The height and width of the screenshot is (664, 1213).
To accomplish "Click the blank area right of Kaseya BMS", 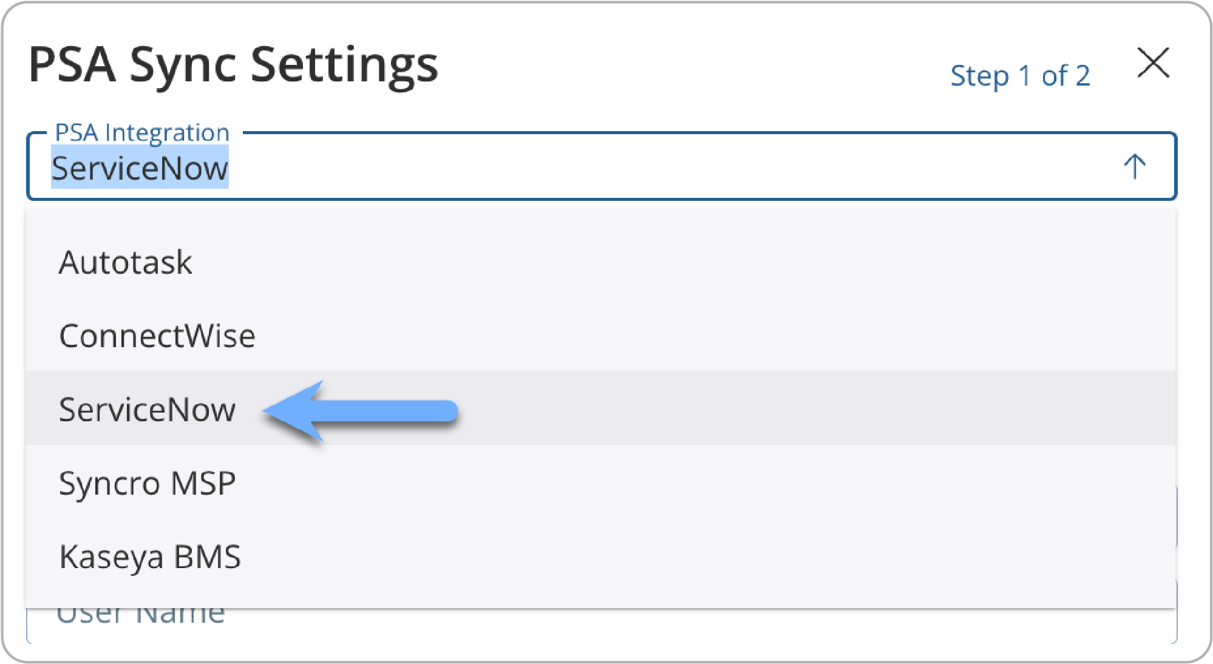I will pos(668,557).
